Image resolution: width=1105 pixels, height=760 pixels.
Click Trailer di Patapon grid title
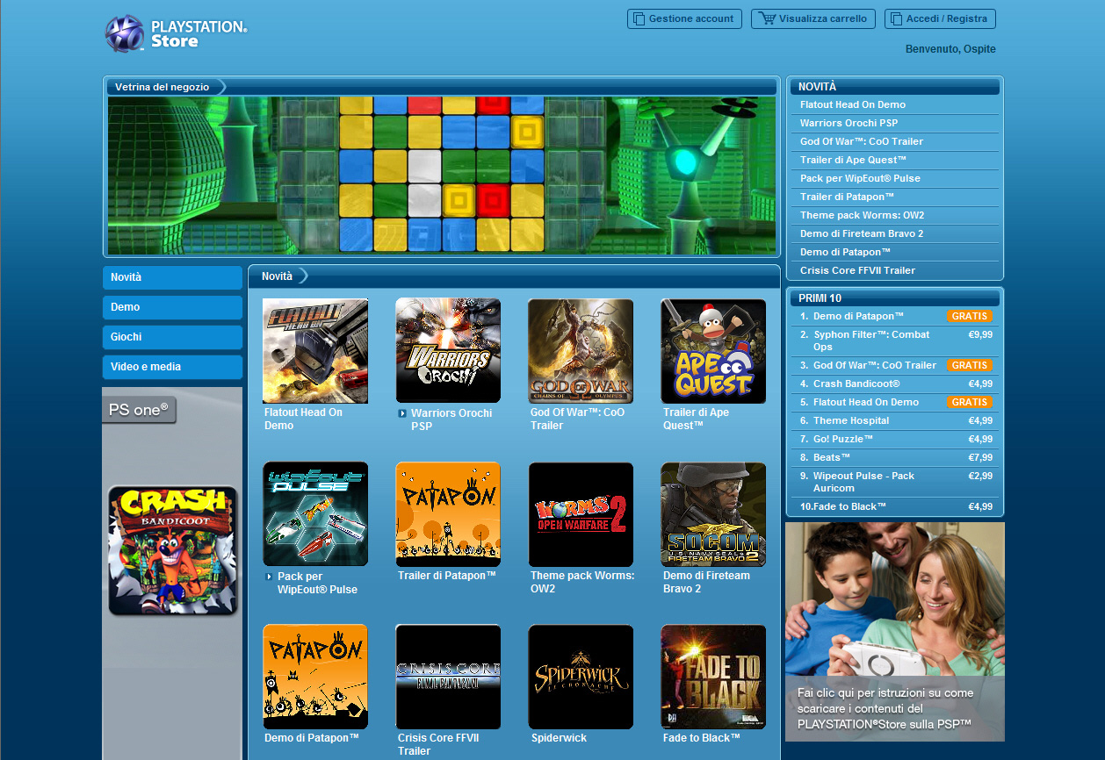(447, 576)
